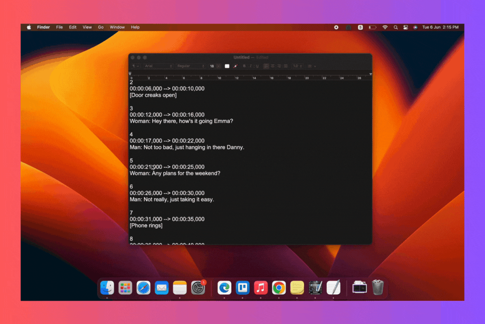This screenshot has height=324, width=485.
Task: Expand the paragraph styles dropdown
Action: tap(135, 66)
